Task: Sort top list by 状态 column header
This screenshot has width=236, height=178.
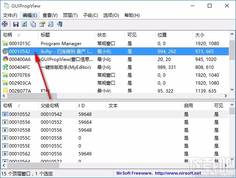Action: pos(110,35)
